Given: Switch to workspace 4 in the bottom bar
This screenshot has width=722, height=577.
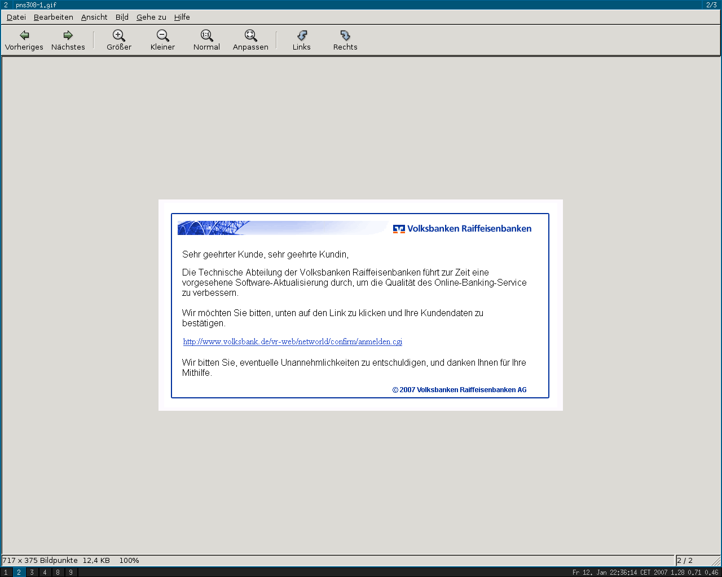Looking at the screenshot, I should pos(45,572).
